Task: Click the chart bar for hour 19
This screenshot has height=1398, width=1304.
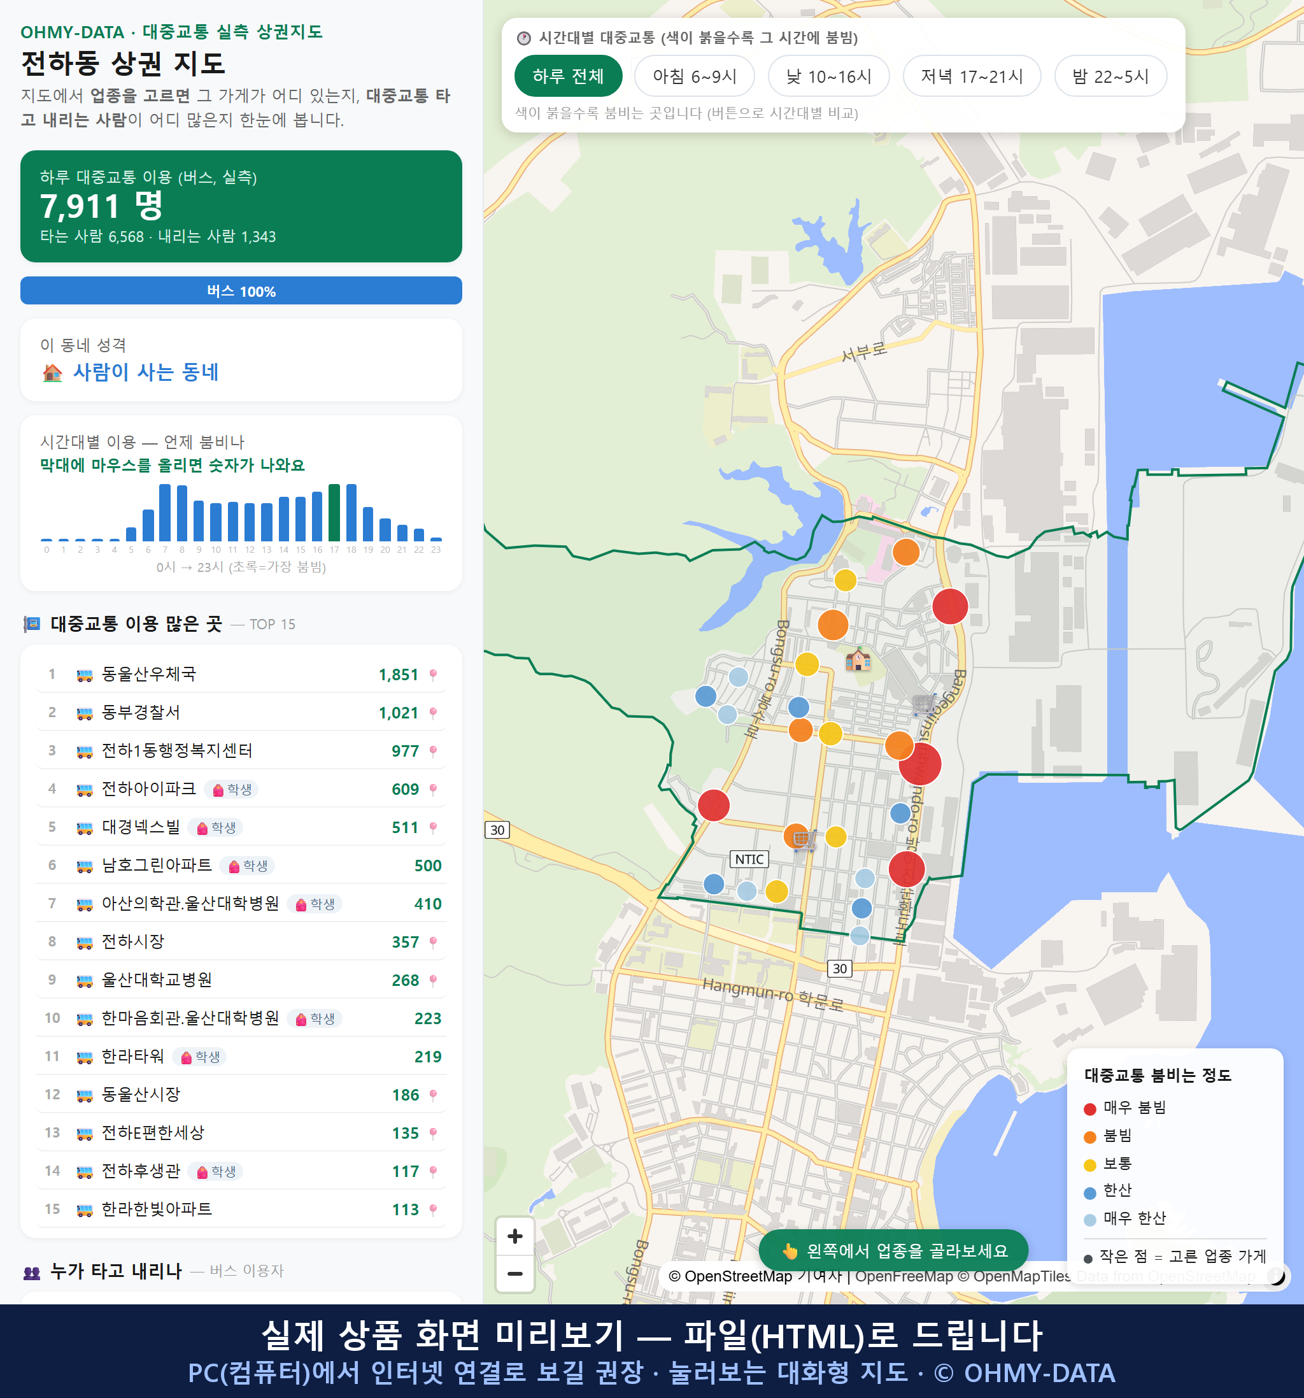Action: pos(367,523)
